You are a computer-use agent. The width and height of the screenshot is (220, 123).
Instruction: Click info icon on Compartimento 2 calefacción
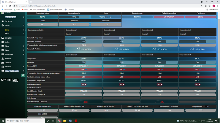tap(124, 70)
